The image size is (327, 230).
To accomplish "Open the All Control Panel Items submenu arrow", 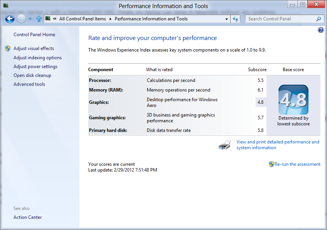I will click(110, 19).
